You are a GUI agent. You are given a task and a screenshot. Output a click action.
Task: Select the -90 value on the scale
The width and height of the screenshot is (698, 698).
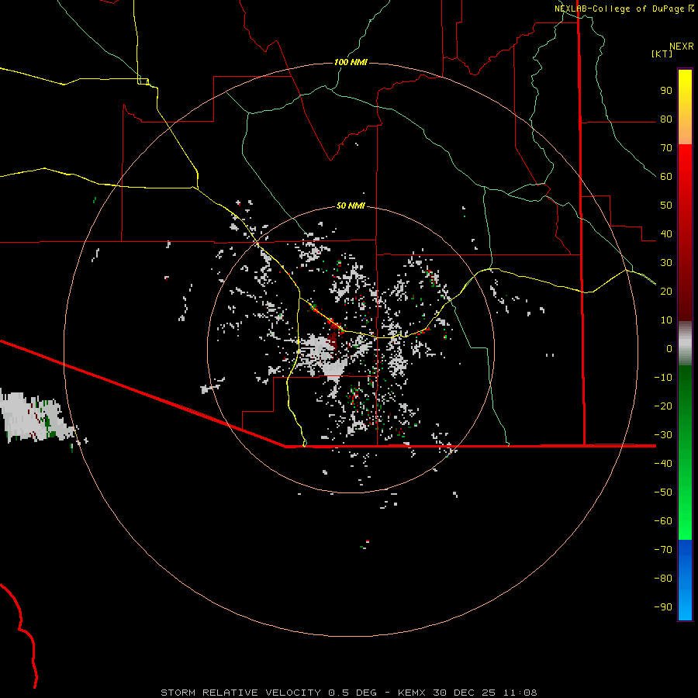[663, 606]
